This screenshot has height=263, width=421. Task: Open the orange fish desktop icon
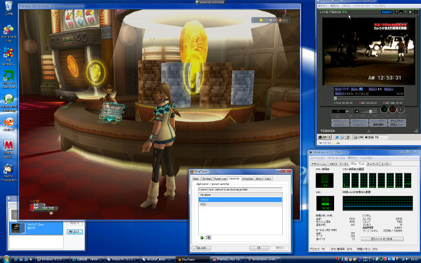[9, 125]
